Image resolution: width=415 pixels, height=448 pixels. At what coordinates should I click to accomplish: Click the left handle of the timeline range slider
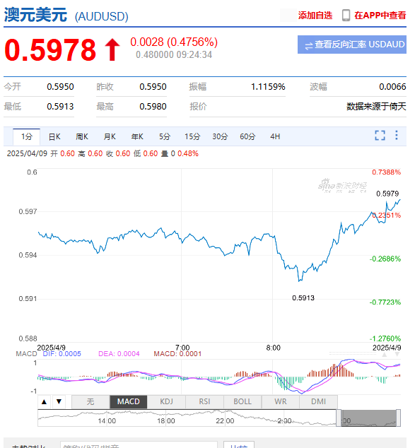pyautogui.click(x=339, y=418)
